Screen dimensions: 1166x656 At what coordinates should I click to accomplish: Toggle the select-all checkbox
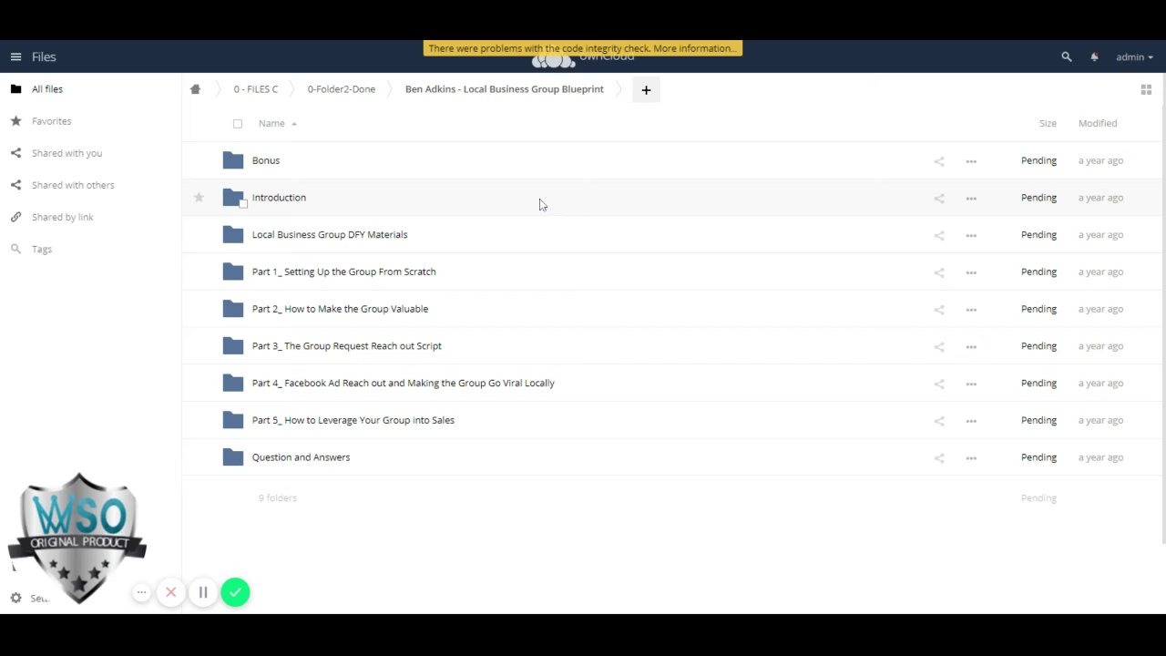point(238,123)
